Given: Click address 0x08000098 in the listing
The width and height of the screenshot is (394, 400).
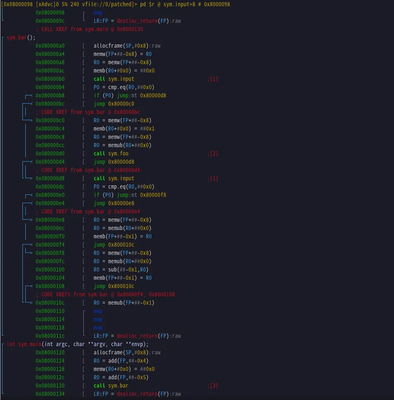Looking at the screenshot, I should point(51,12).
